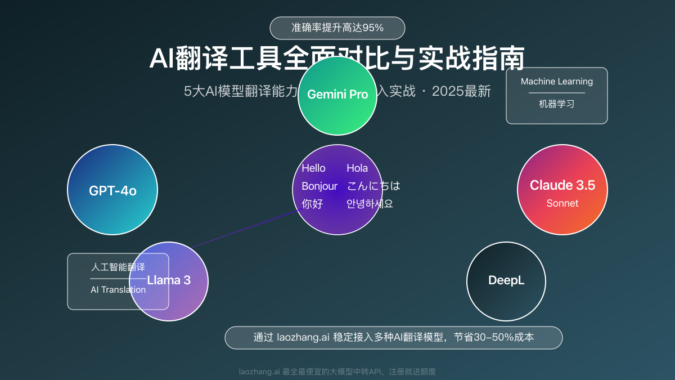The width and height of the screenshot is (675, 380).
Task: Click the word "Bonjour" in center circle
Action: pos(319,186)
